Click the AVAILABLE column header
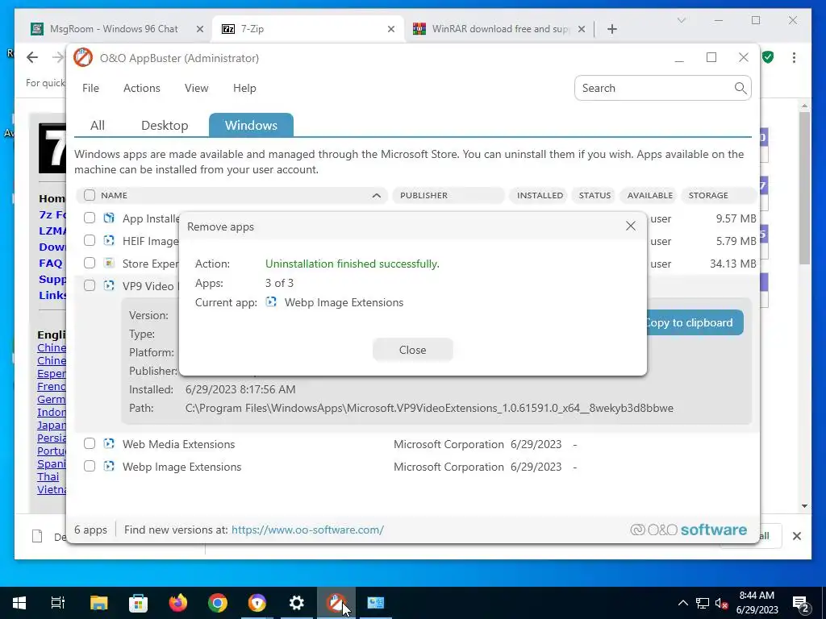 click(x=649, y=195)
